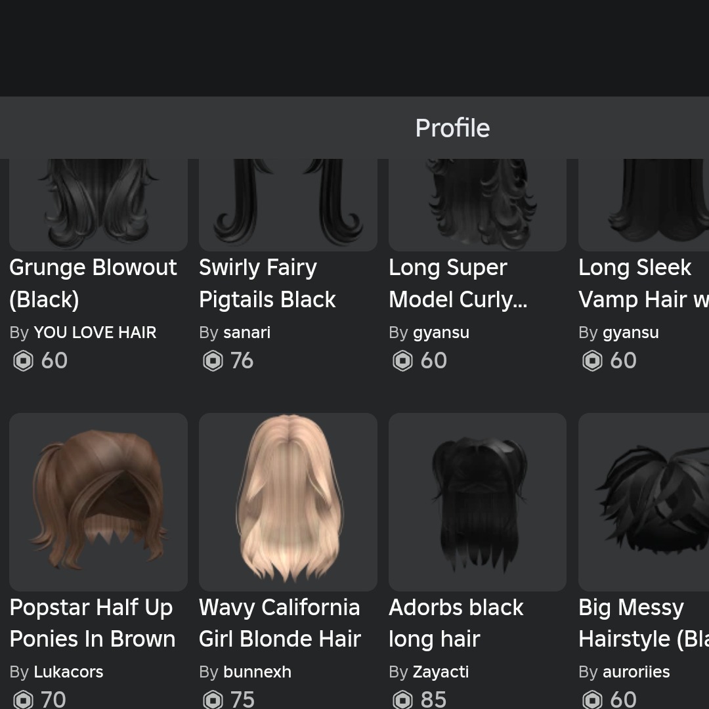
Task: Open Lukacors creator link
Action: click(x=68, y=672)
